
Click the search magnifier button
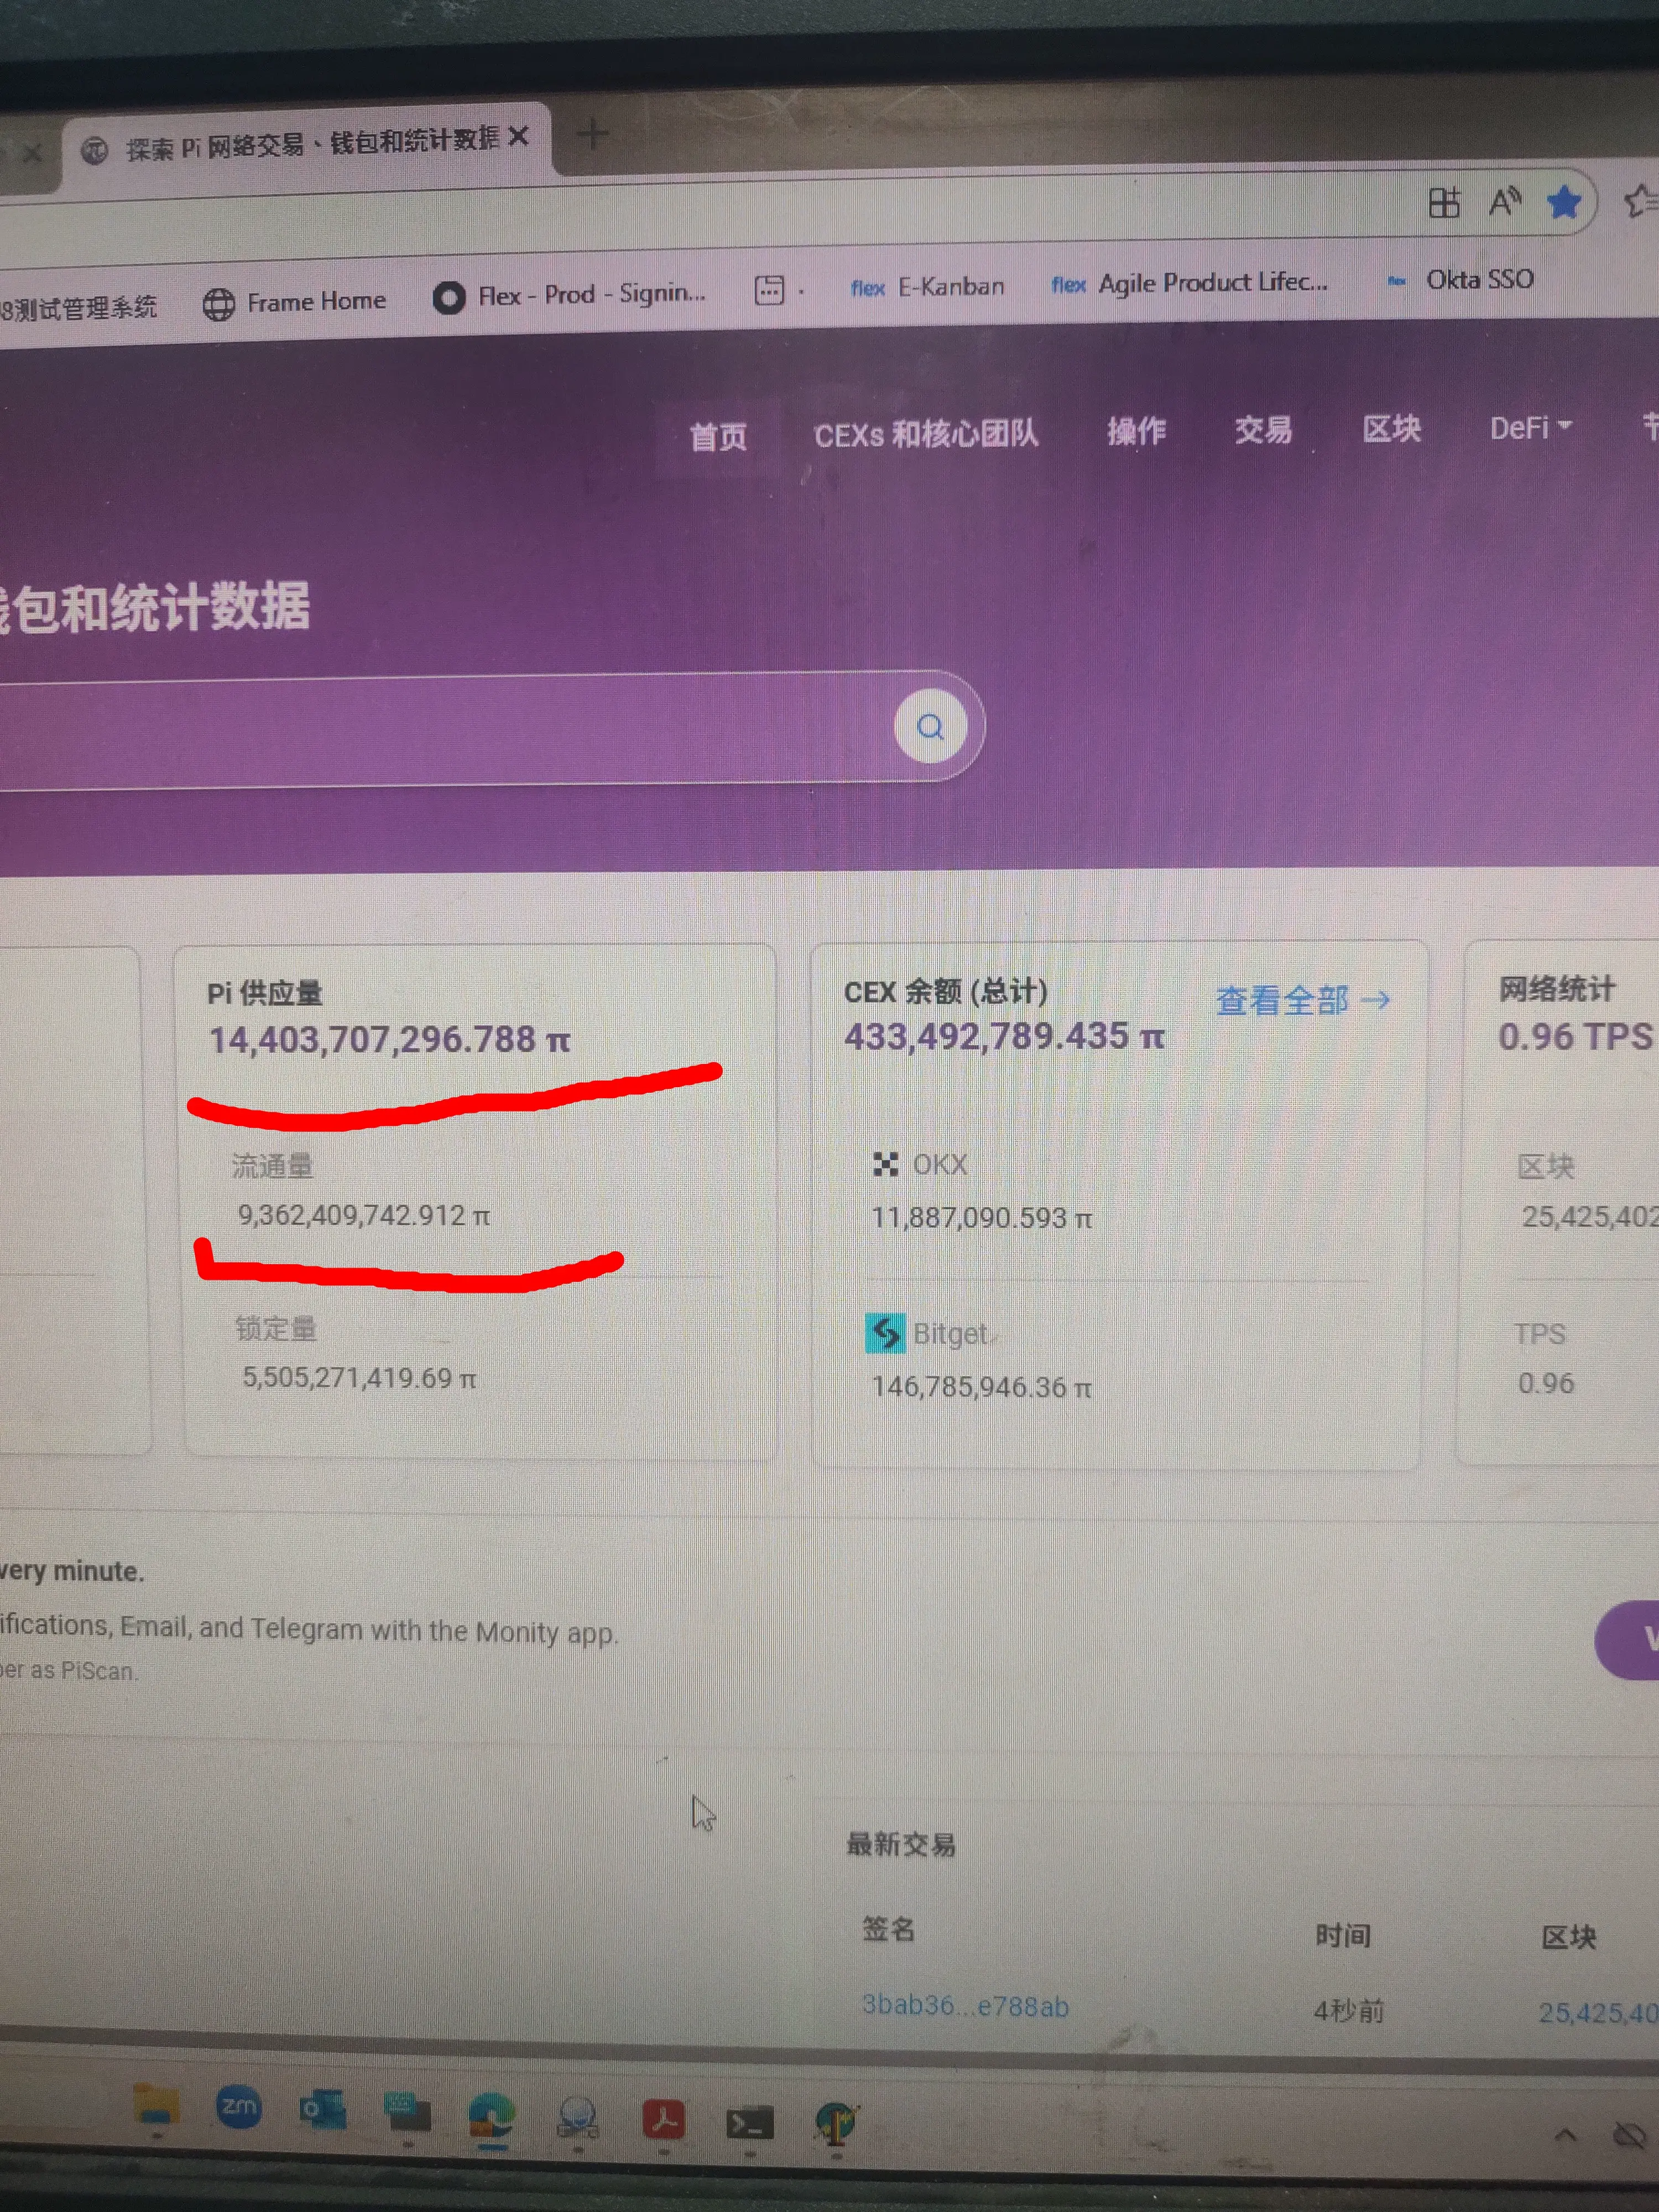930,727
